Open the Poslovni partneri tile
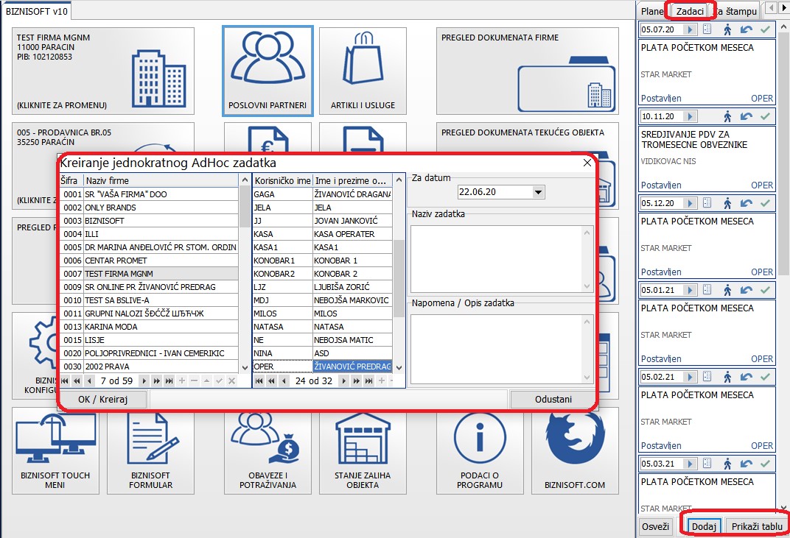Viewport: 790px width, 538px height. 268,71
